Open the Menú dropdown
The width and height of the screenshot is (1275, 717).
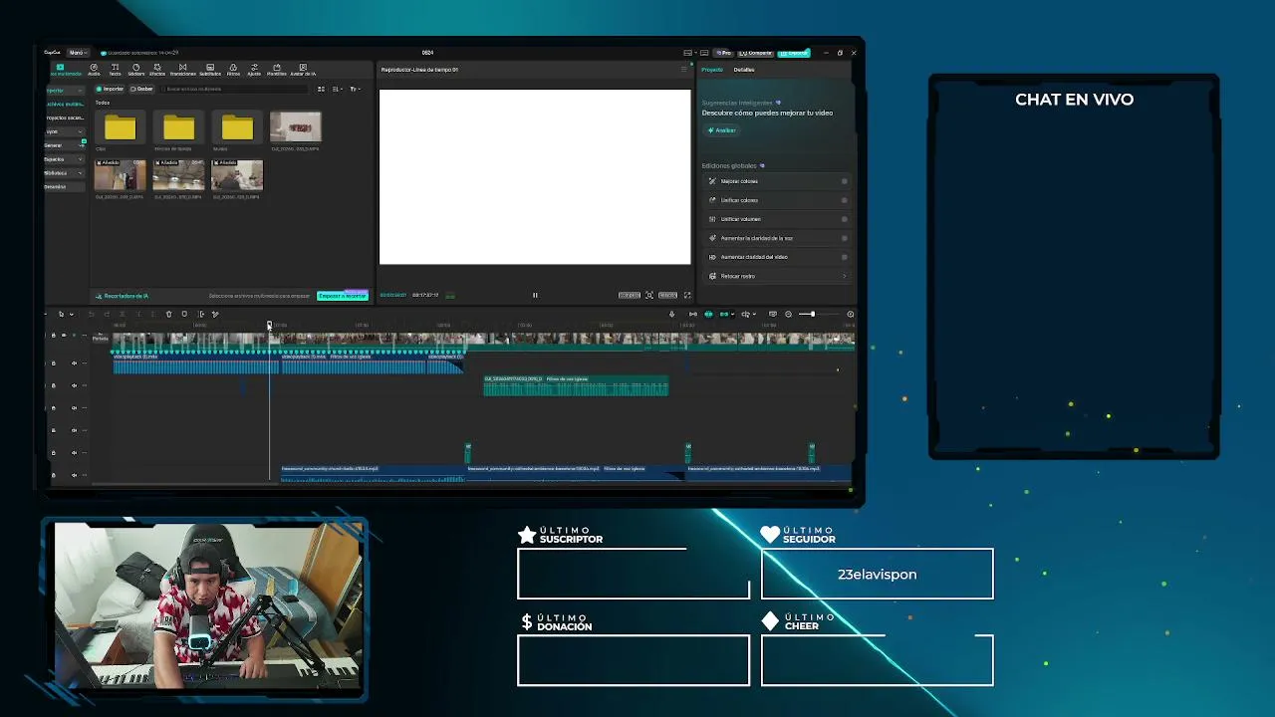click(x=77, y=53)
